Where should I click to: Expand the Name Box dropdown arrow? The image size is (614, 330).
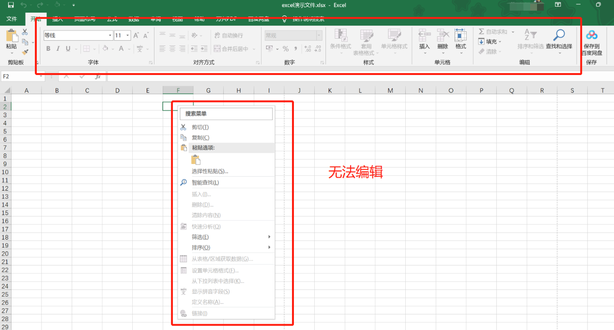click(41, 76)
